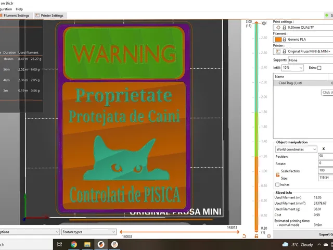
Task: Switch to Filament Settings tab
Action: pos(15,15)
